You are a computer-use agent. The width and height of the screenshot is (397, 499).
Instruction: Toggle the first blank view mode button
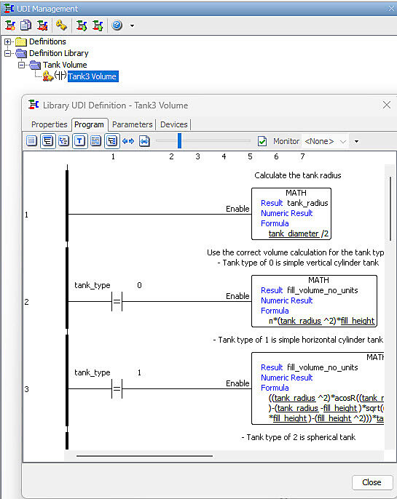click(x=31, y=141)
